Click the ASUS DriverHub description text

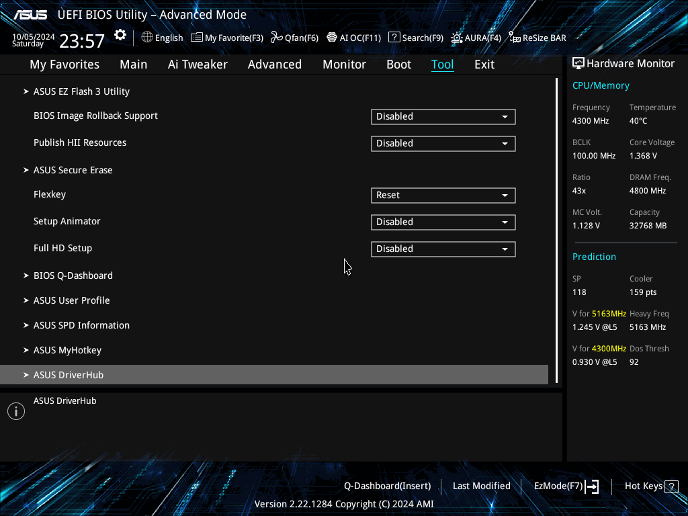pyautogui.click(x=65, y=400)
